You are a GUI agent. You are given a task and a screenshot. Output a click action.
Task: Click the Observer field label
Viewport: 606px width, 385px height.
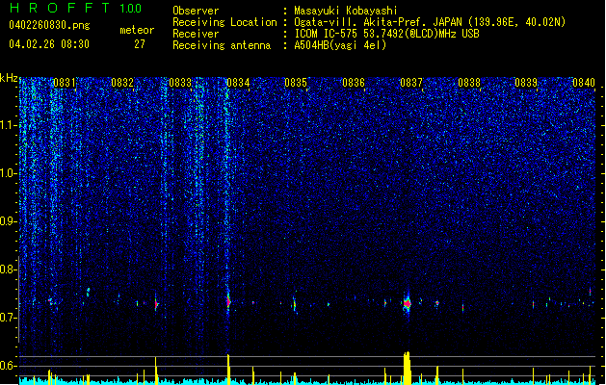pos(196,11)
